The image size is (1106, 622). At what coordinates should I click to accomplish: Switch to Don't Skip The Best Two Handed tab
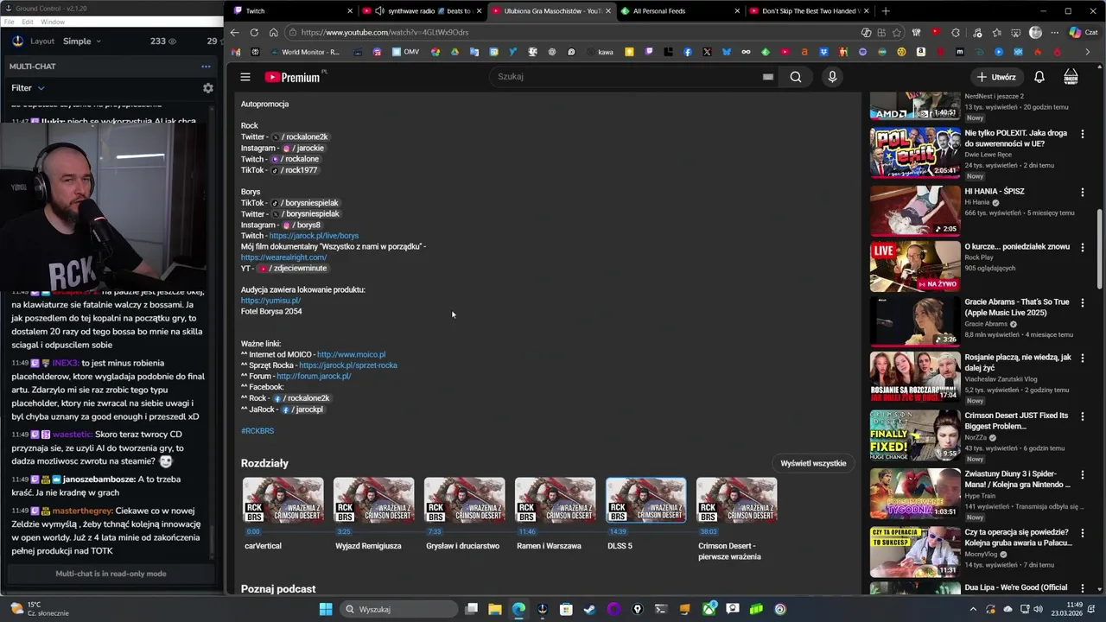point(809,11)
